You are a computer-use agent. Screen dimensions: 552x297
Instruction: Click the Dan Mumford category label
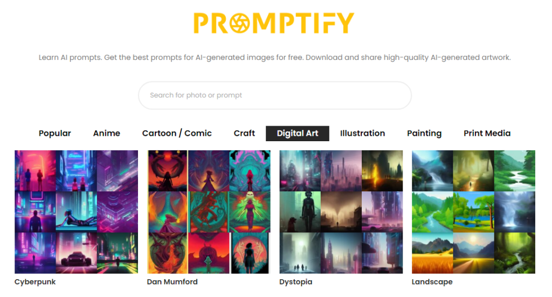click(x=172, y=282)
